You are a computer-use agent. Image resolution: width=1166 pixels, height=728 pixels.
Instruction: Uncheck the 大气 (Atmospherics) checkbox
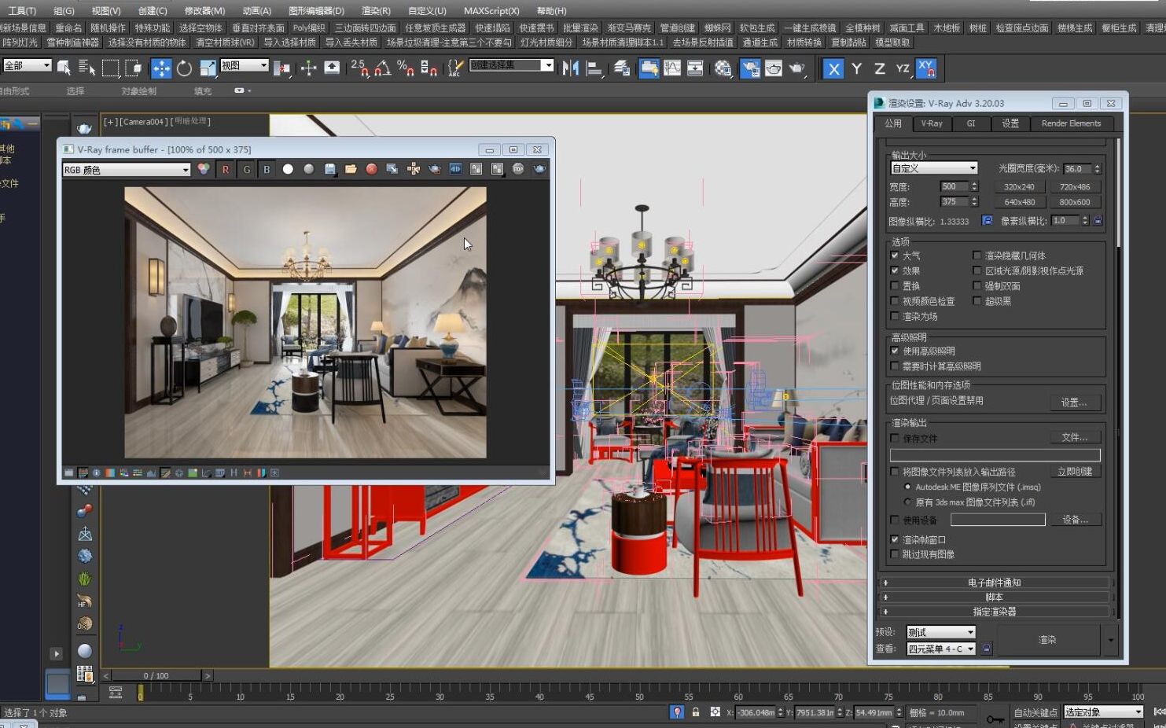click(894, 256)
